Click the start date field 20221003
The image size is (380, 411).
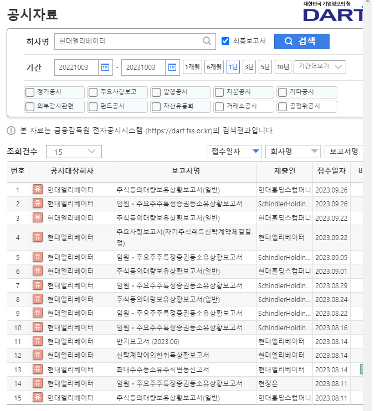(76, 67)
